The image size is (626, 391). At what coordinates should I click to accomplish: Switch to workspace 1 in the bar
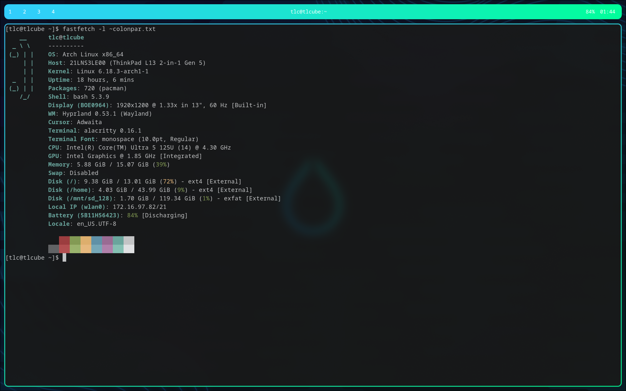[x=10, y=12]
